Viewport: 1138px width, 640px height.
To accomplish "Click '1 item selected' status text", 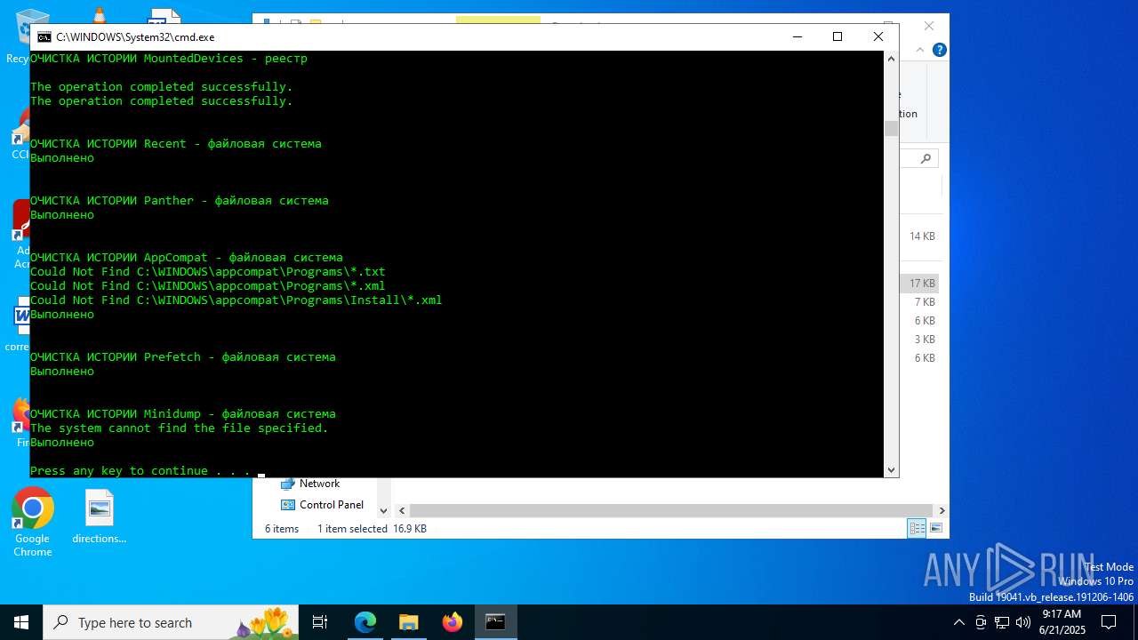I will coord(352,529).
